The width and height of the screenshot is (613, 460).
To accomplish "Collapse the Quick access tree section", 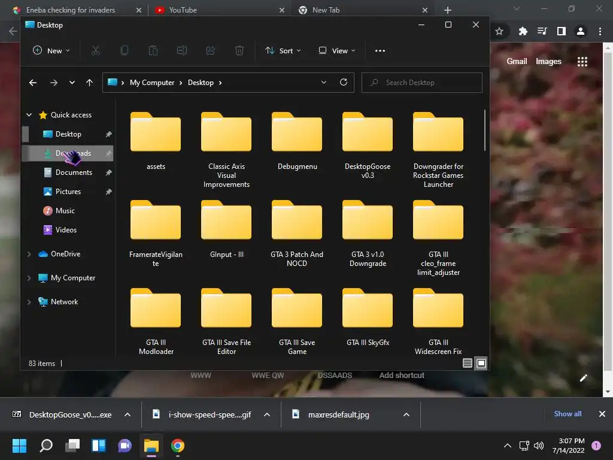I will (29, 114).
